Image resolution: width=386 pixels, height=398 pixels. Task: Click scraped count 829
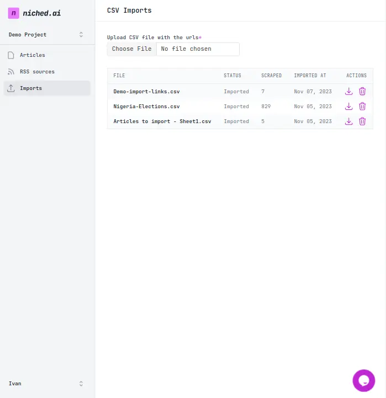pyautogui.click(x=266, y=107)
